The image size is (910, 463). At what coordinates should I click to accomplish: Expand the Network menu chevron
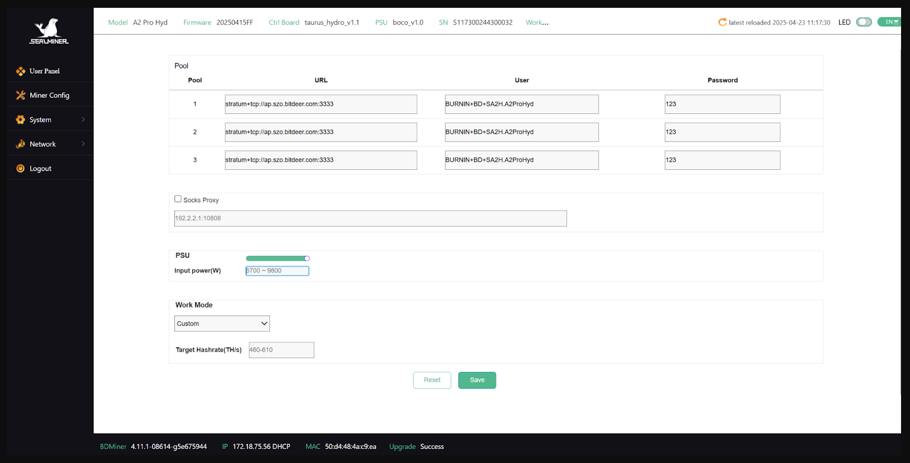pos(83,144)
